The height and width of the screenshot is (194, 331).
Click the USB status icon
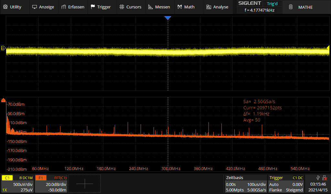[318, 178]
